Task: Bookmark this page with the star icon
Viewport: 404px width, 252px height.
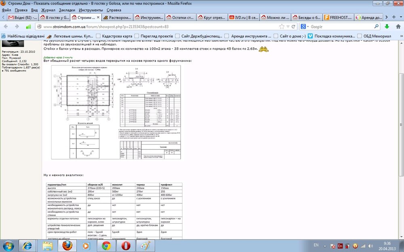Action: tap(282, 27)
